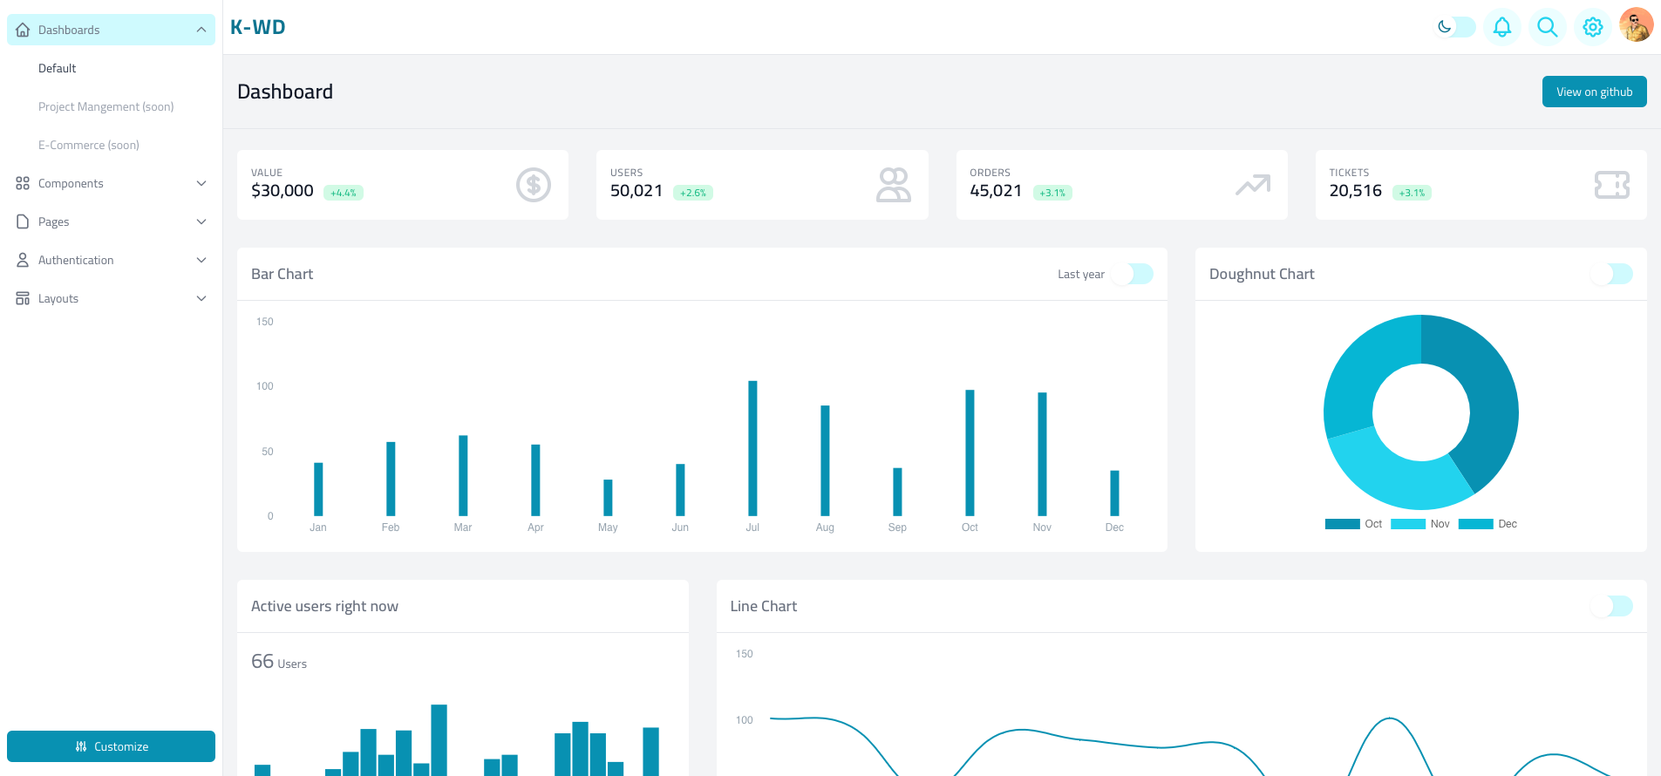Click the users icon in Users card
This screenshot has height=776, width=1661.
[893, 185]
